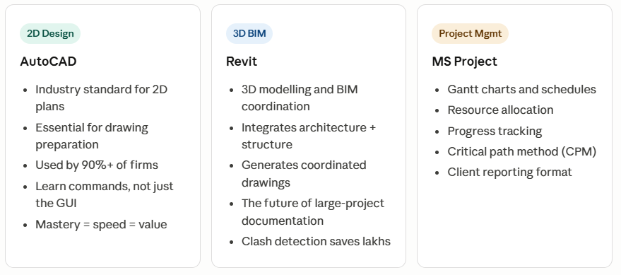Click the Project Mgmt orange badge
This screenshot has height=275, width=621.
[x=470, y=34]
